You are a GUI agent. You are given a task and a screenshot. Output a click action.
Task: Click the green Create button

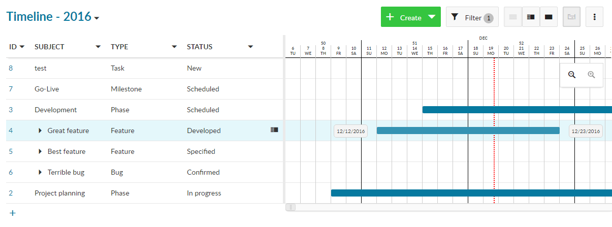coord(410,17)
